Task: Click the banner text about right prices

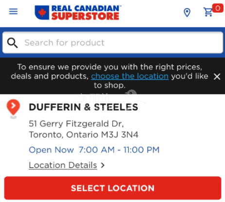Action: 110,76
